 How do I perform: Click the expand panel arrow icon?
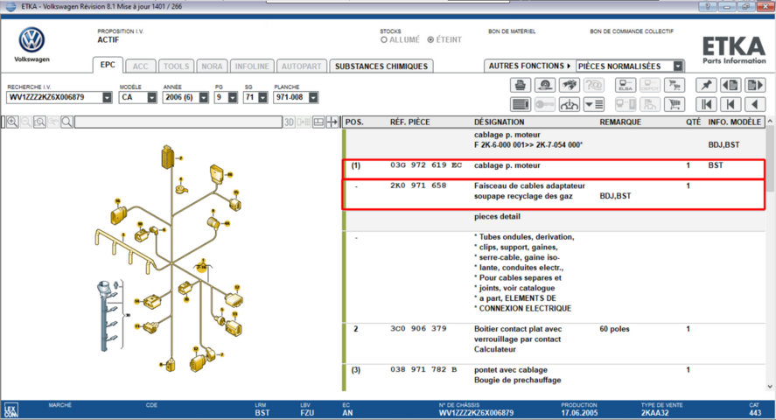pyautogui.click(x=332, y=122)
